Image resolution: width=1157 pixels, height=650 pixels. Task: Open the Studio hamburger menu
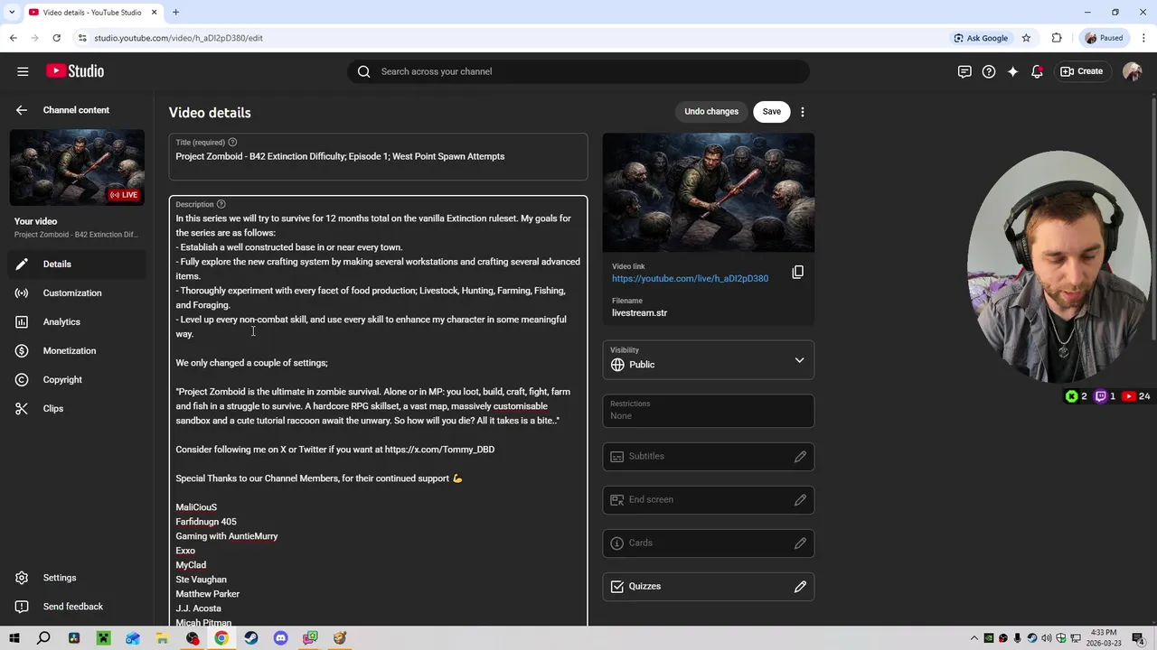(x=23, y=71)
